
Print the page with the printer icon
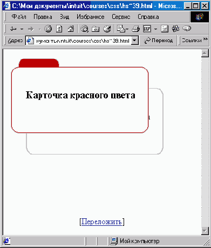[x=136, y=29]
